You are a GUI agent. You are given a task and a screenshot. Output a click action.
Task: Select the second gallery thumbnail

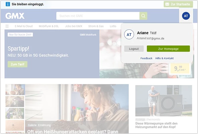coord(15,102)
